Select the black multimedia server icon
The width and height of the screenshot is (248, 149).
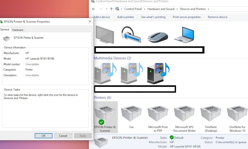tap(158, 73)
